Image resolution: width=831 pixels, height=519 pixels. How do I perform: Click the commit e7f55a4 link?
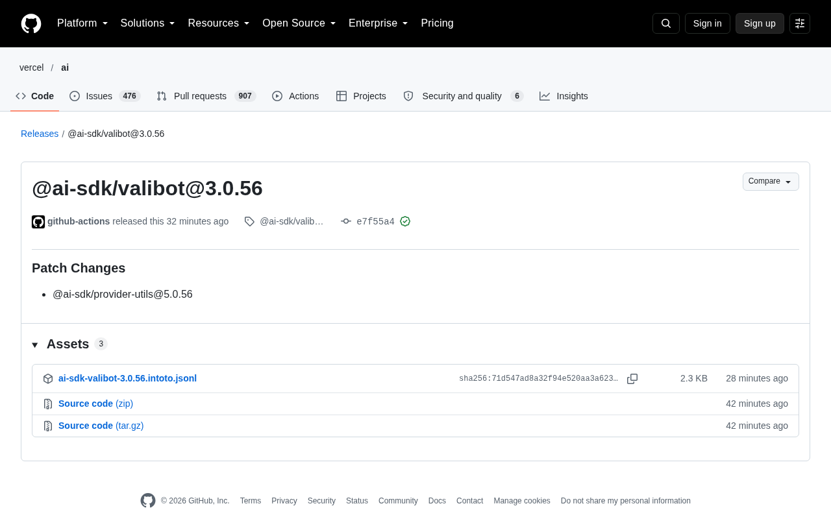375,221
